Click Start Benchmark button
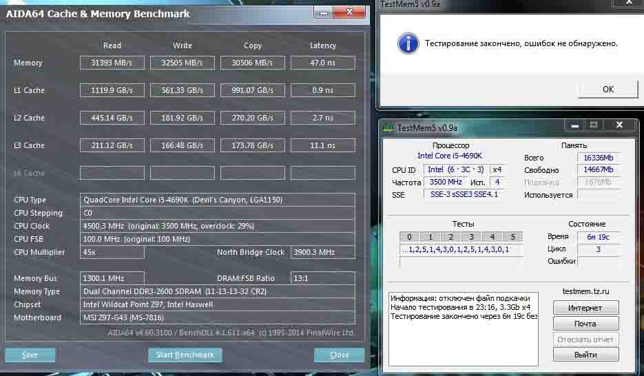The image size is (644, 376). (x=185, y=355)
